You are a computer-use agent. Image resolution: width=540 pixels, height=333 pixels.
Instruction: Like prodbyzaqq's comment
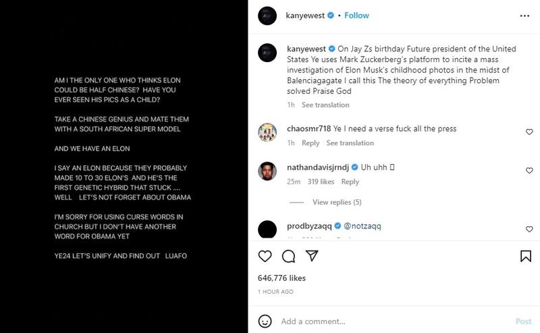pos(529,228)
